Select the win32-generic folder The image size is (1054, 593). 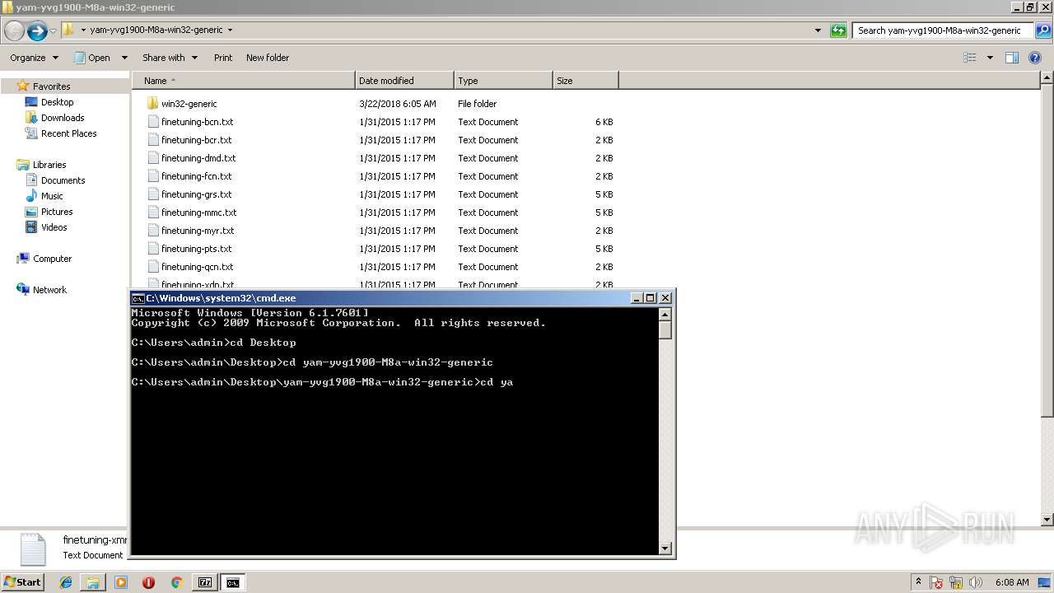[189, 104]
